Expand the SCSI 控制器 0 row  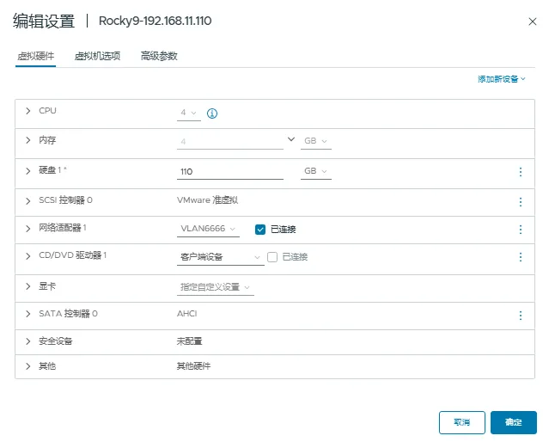pos(28,201)
